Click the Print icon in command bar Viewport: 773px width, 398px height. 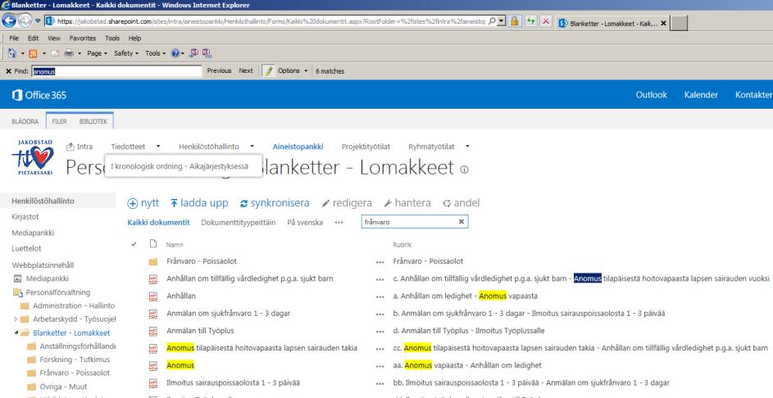coord(69,53)
